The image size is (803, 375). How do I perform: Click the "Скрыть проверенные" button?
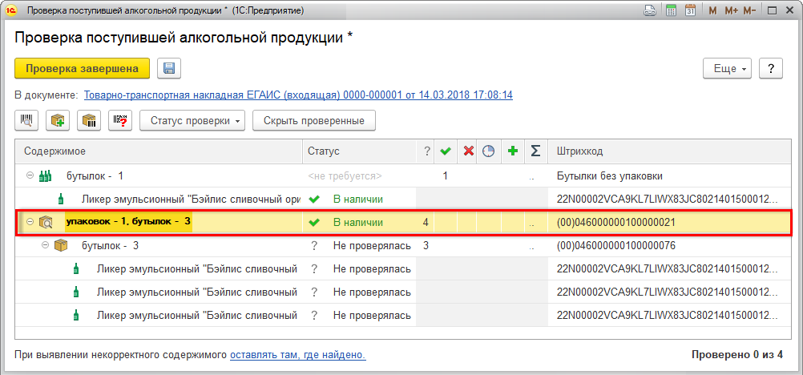314,121
